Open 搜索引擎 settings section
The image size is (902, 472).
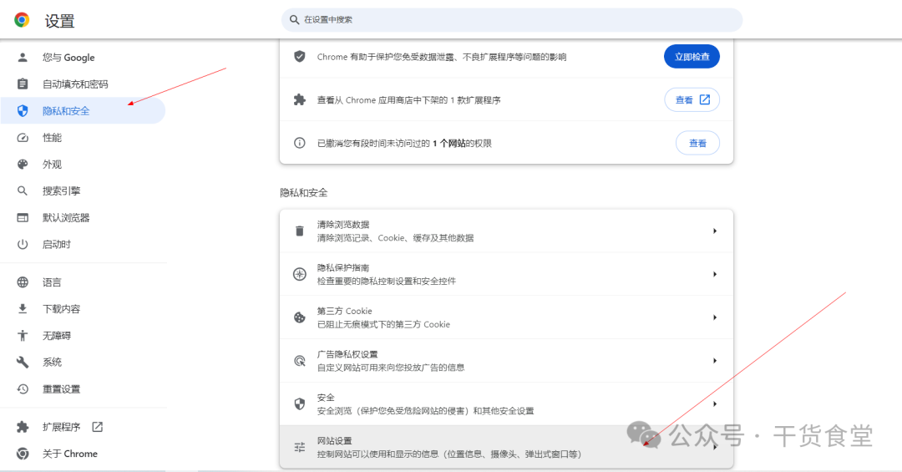click(83, 190)
